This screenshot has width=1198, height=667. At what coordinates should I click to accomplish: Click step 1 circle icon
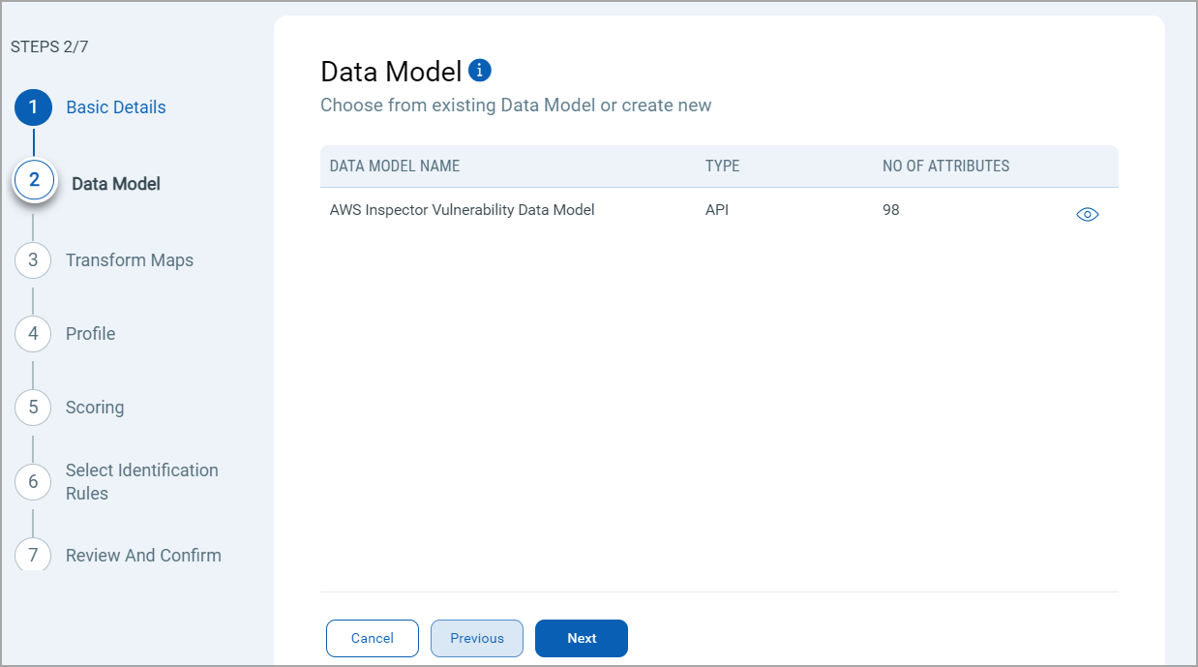click(x=33, y=107)
